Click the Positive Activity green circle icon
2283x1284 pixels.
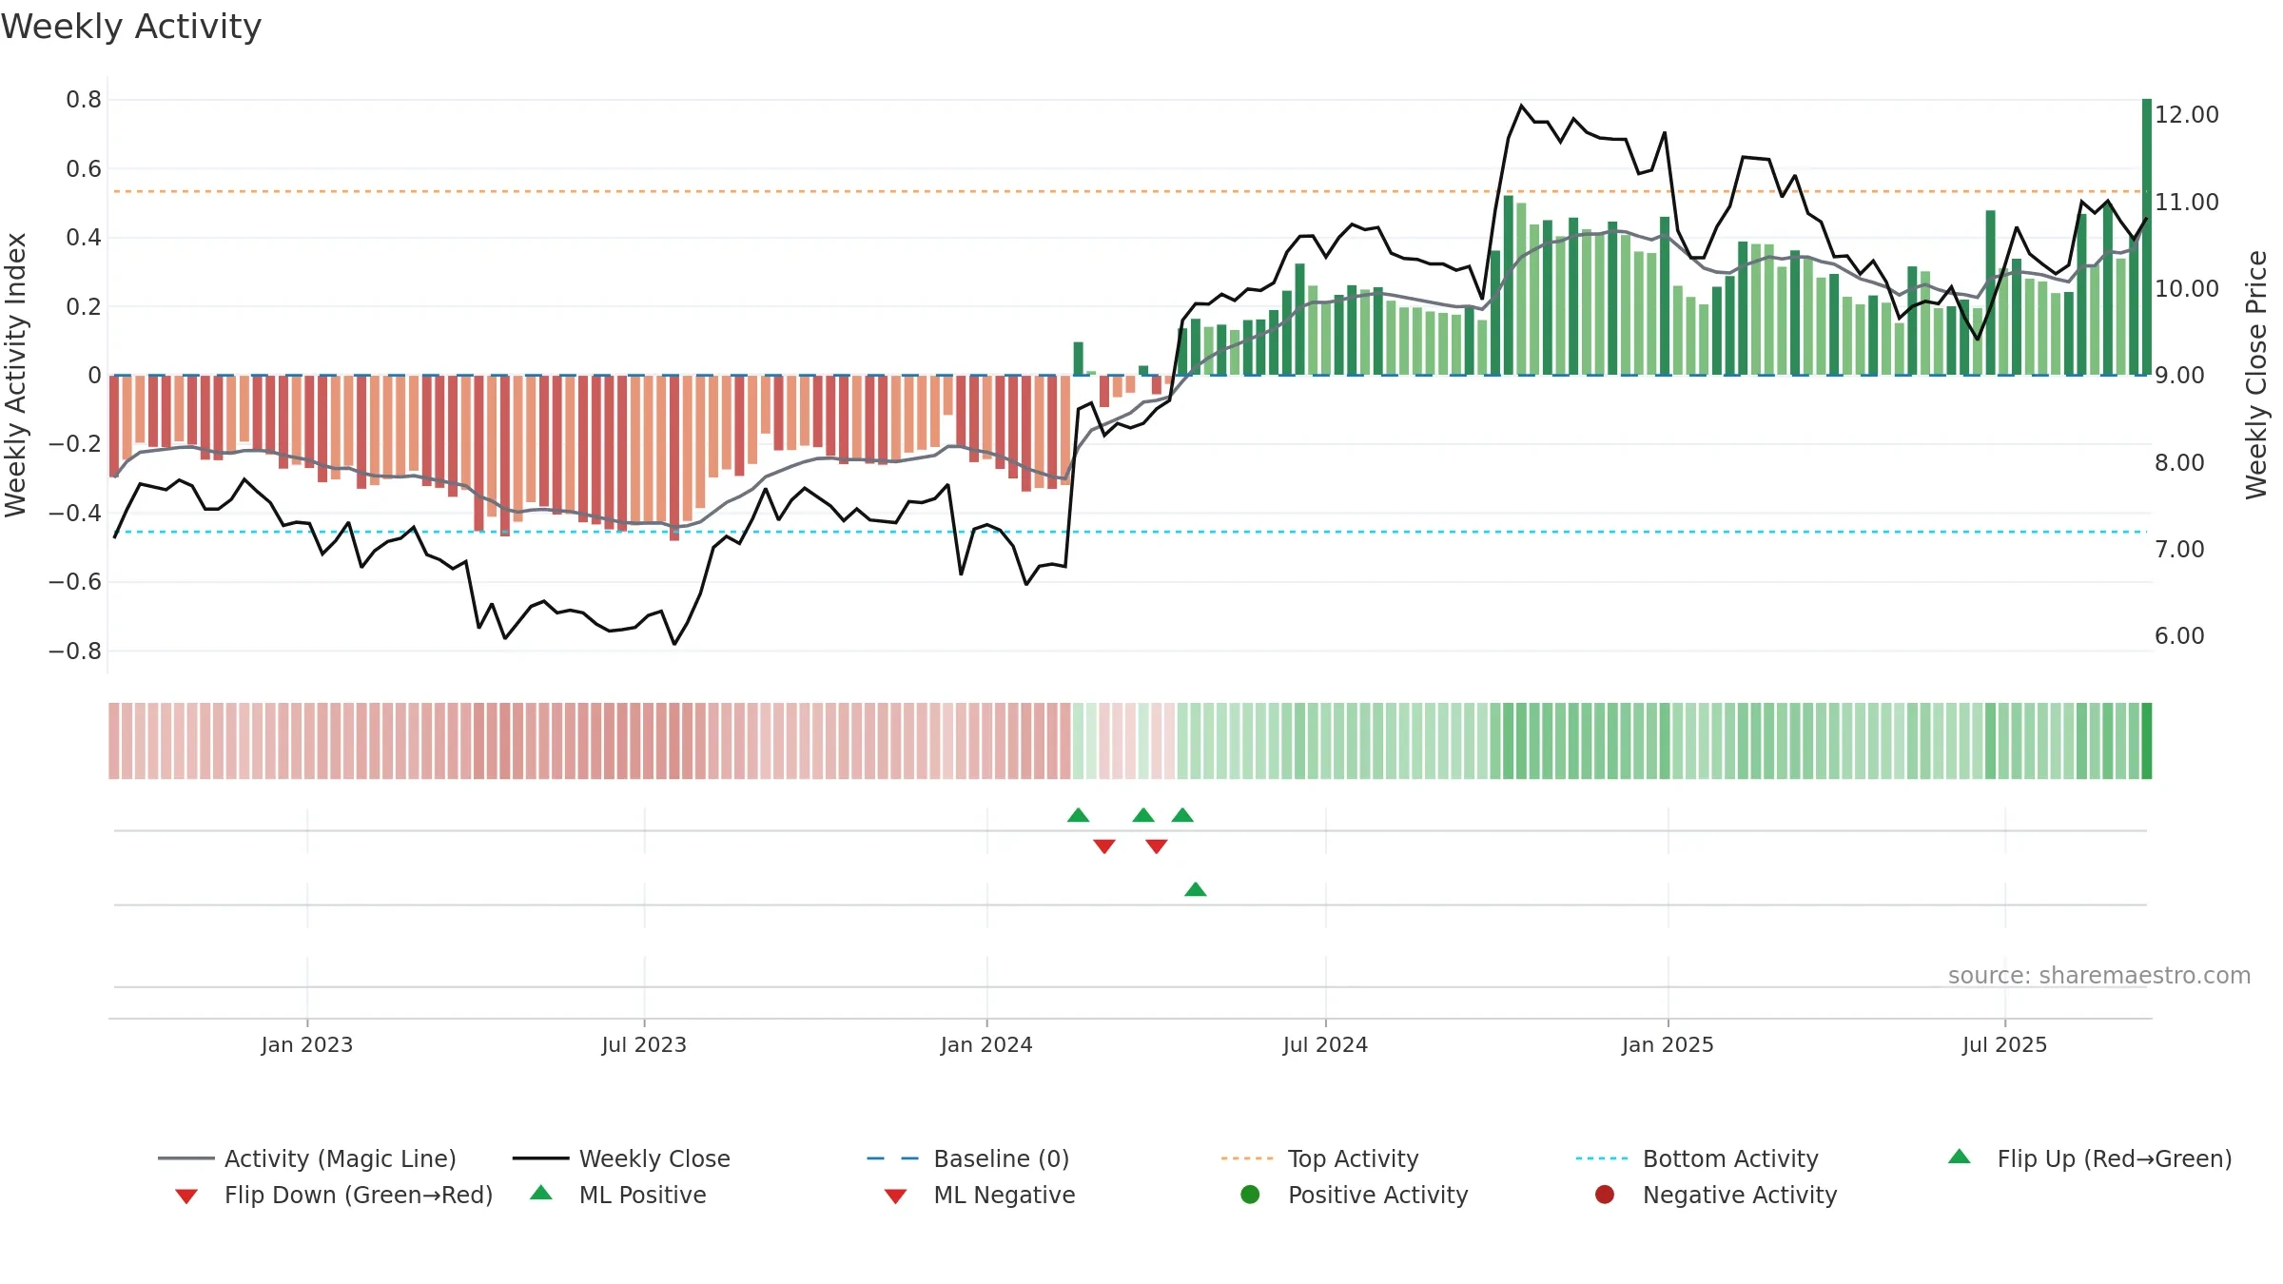point(1250,1195)
